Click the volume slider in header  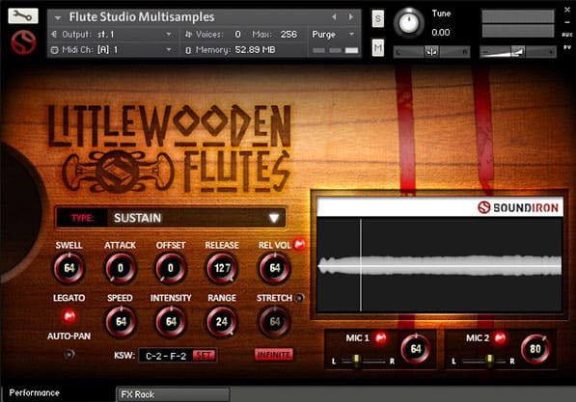coord(518,52)
